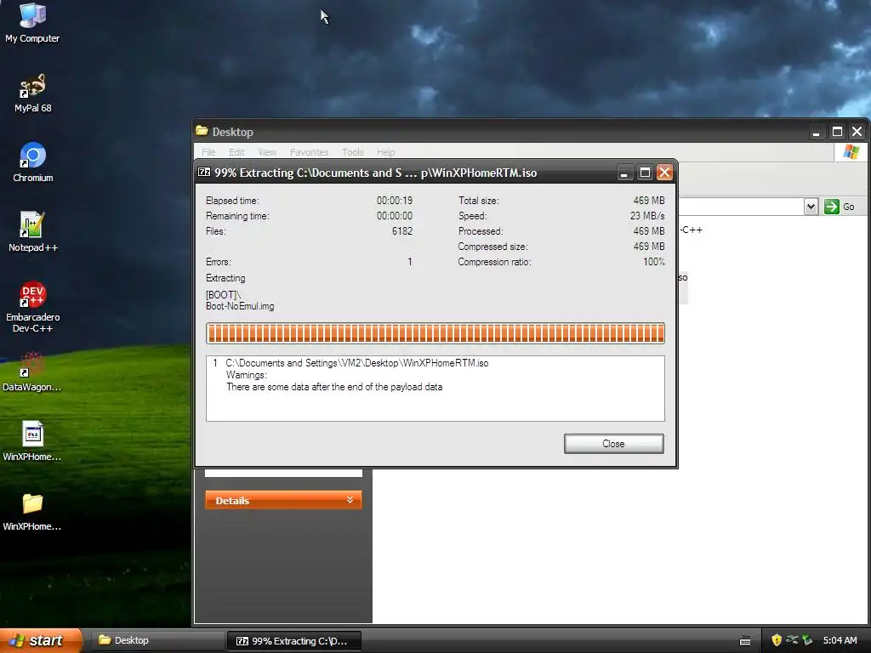Click the Compression ratio value 100%
The image size is (871, 653).
pyautogui.click(x=654, y=262)
